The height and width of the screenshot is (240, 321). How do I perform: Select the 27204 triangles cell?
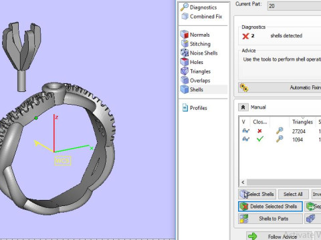[x=299, y=131]
